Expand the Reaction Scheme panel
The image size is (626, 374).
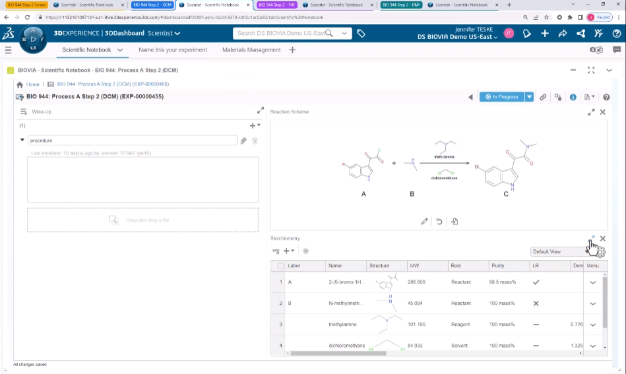[591, 112]
